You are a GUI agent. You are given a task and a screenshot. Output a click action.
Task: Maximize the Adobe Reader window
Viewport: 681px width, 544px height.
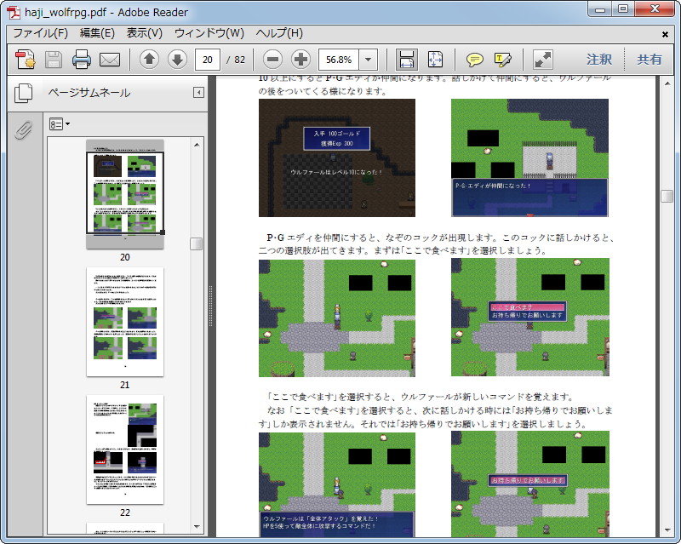click(623, 9)
